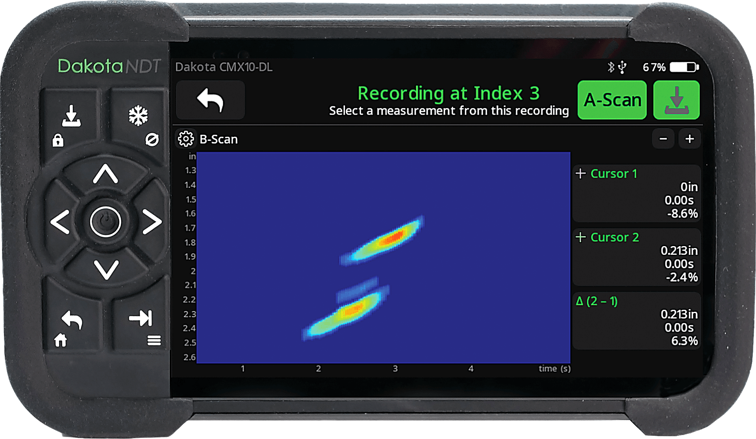Viewport: 756px width, 439px height.
Task: Push the down arrow on the keypad
Action: tap(106, 270)
